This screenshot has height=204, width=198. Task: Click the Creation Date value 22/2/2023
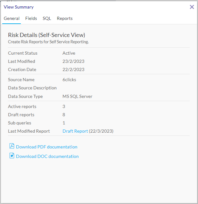click(x=73, y=69)
